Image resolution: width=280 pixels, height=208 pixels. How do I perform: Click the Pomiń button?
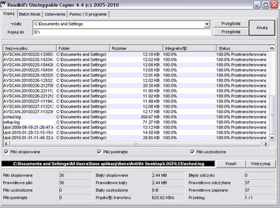[231, 164]
